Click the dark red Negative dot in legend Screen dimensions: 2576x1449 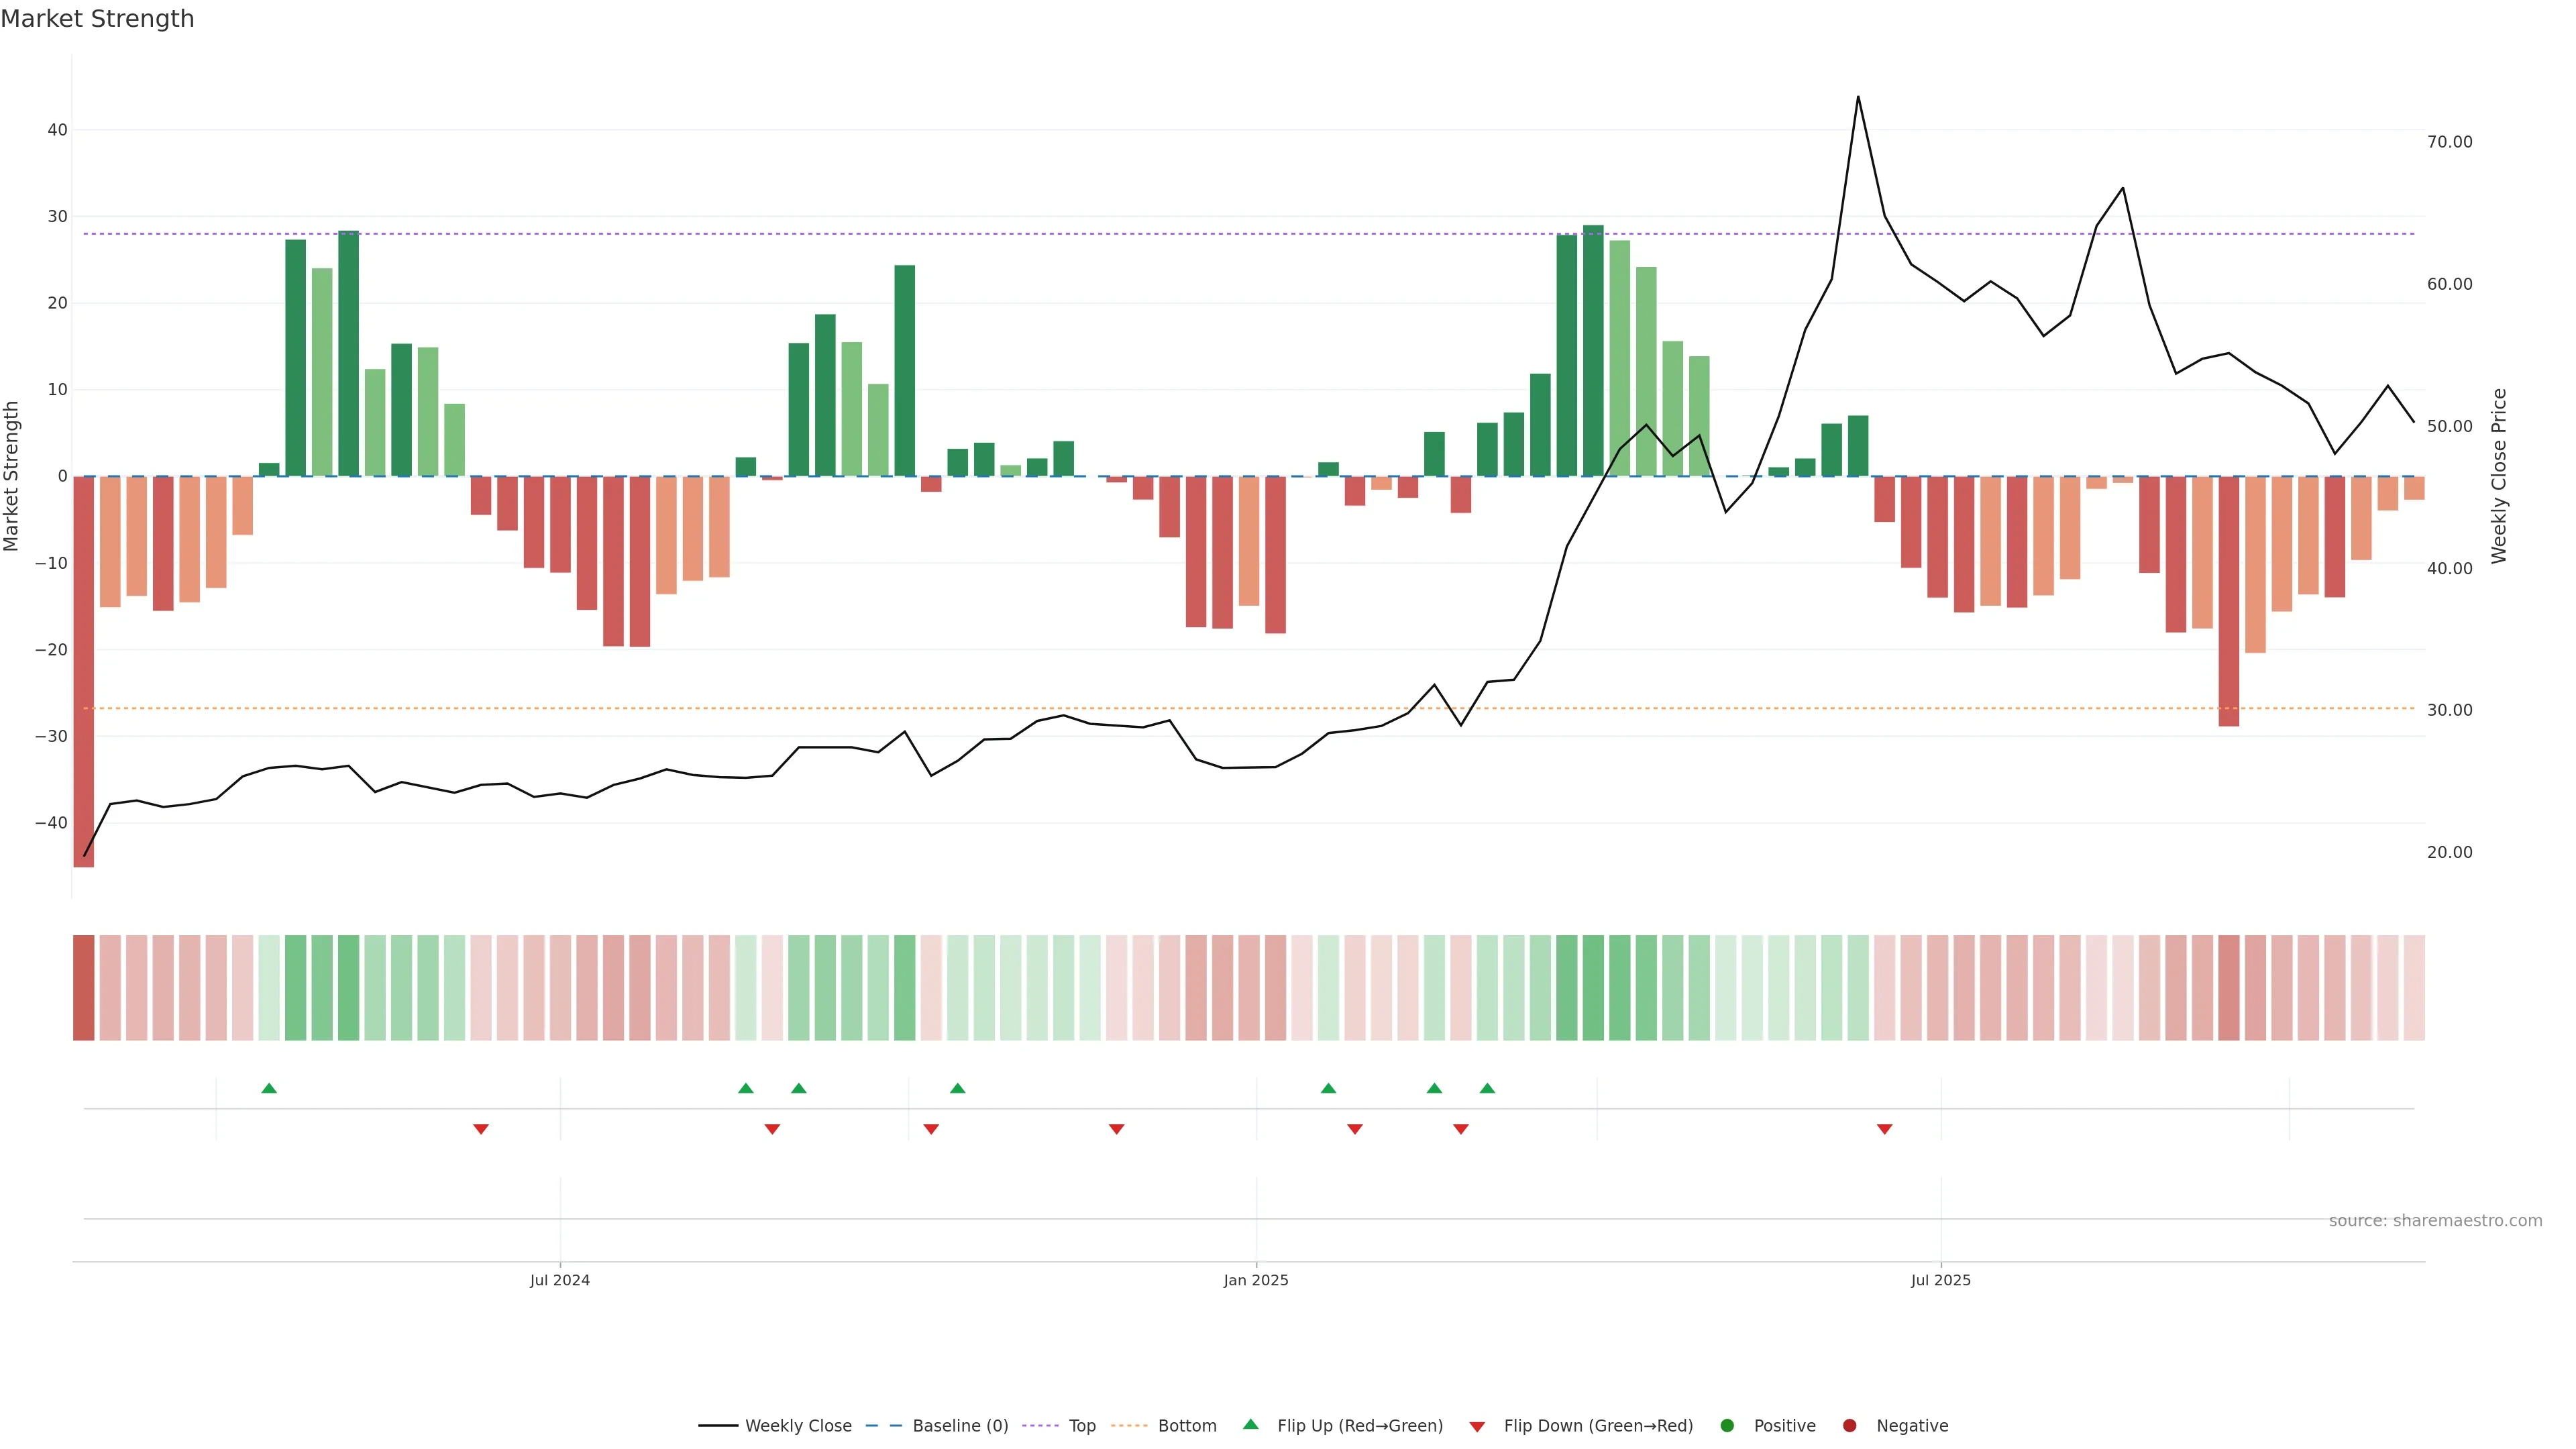tap(1849, 1426)
